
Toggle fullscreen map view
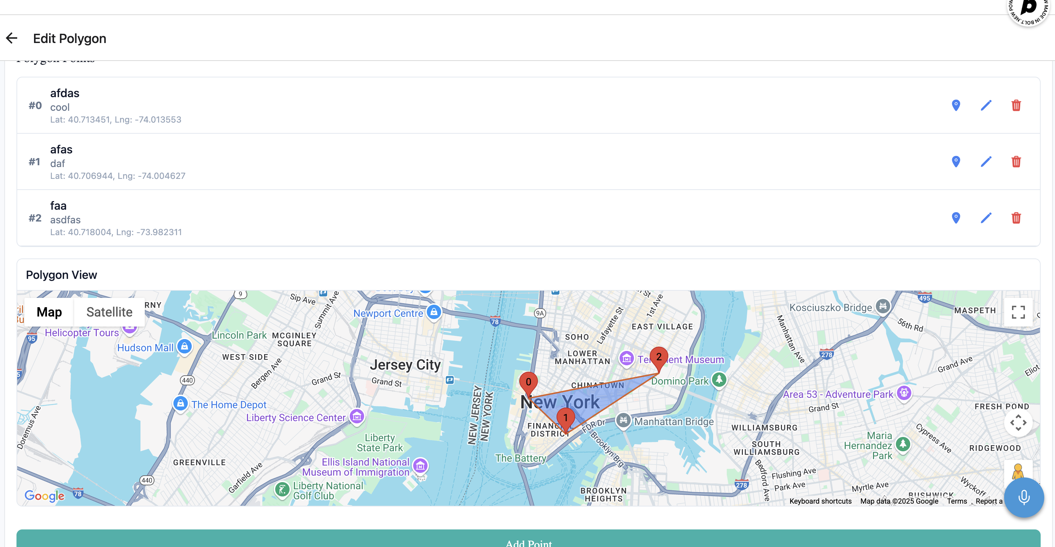point(1018,312)
